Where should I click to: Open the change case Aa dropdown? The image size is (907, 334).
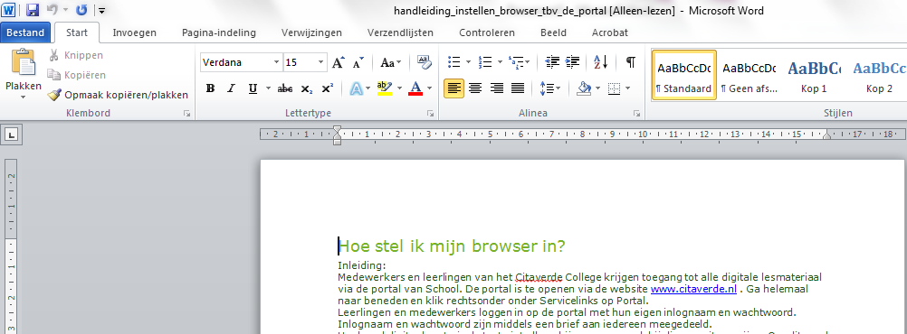pyautogui.click(x=391, y=62)
